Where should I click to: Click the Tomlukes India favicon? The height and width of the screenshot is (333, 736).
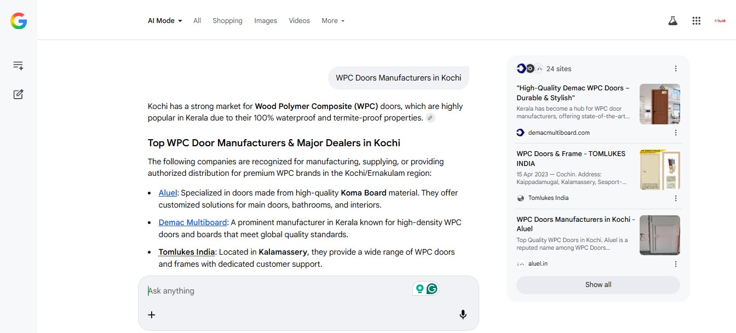pyautogui.click(x=520, y=198)
